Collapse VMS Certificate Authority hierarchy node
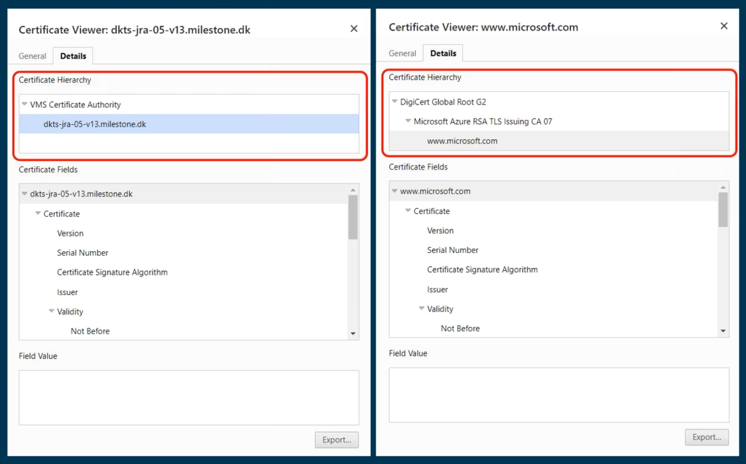The image size is (746, 464). [x=24, y=104]
